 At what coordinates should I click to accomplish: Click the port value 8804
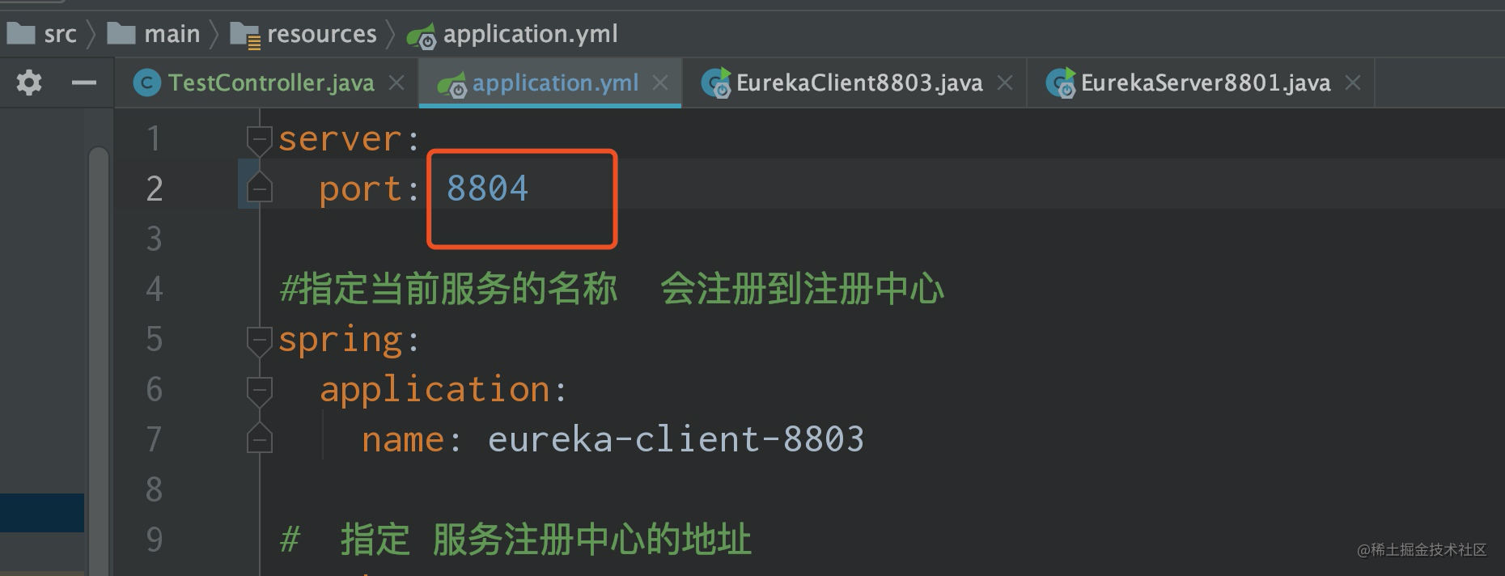point(487,188)
